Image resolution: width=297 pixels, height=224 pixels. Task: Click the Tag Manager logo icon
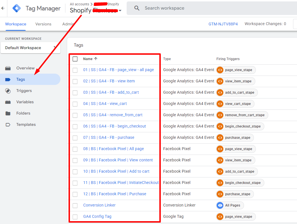17,8
